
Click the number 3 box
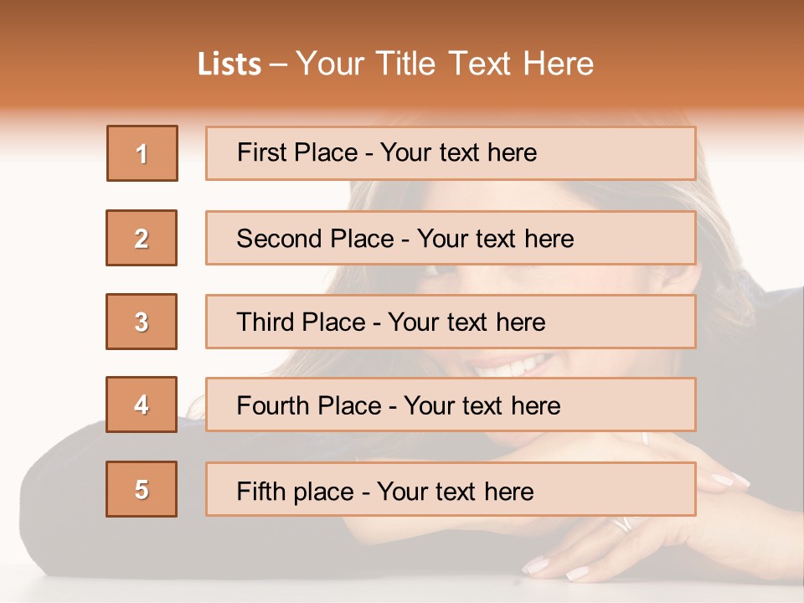[142, 322]
